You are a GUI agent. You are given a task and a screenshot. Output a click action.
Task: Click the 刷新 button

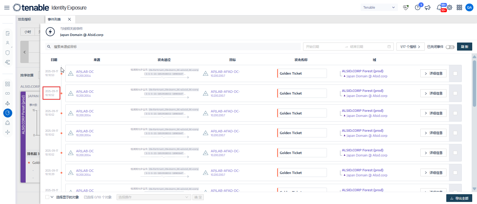click(464, 47)
